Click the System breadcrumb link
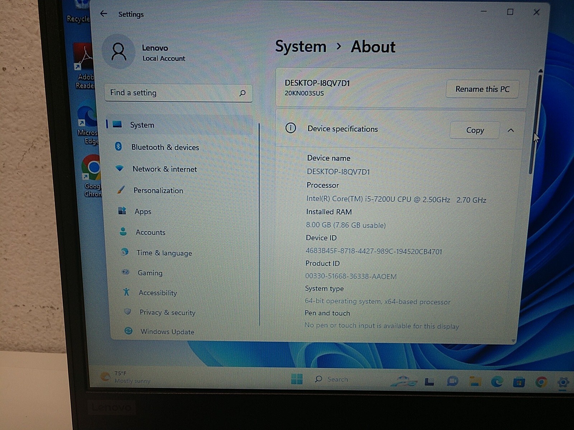 (x=301, y=47)
